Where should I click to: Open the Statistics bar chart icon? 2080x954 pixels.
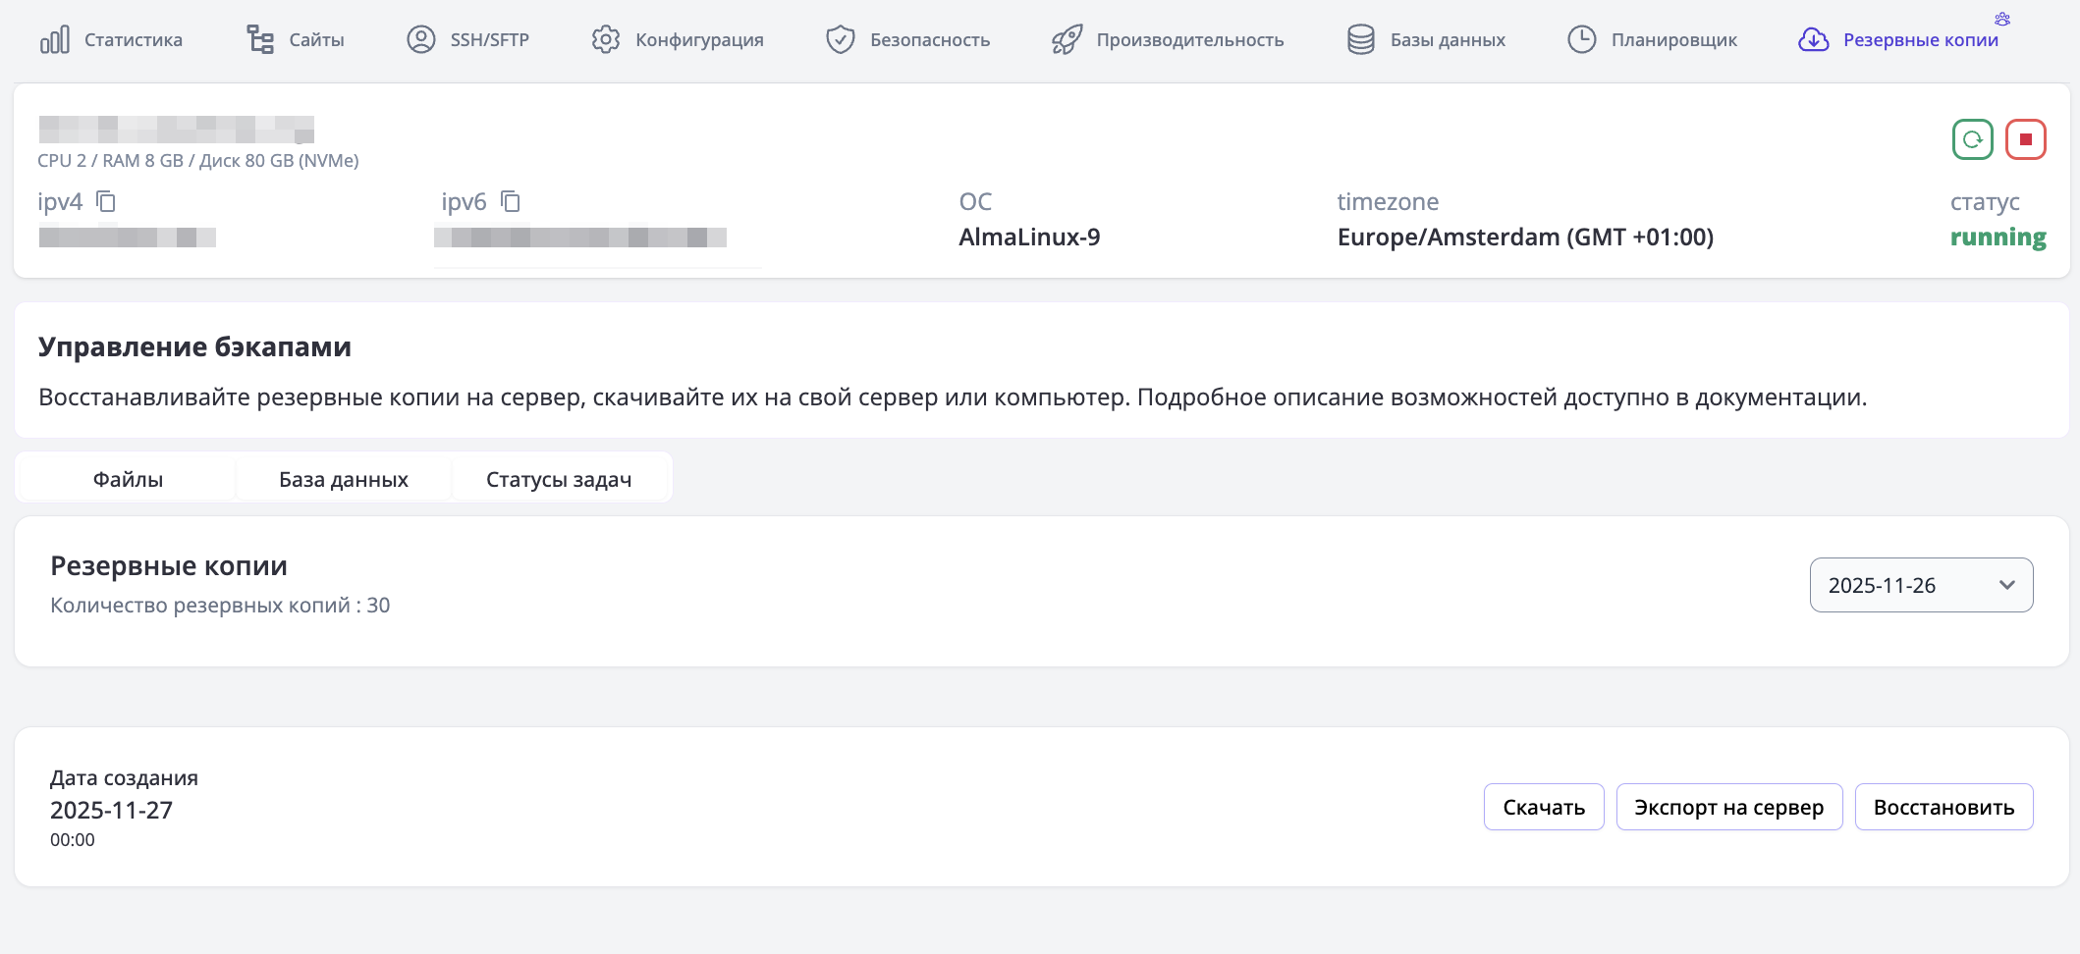click(55, 40)
